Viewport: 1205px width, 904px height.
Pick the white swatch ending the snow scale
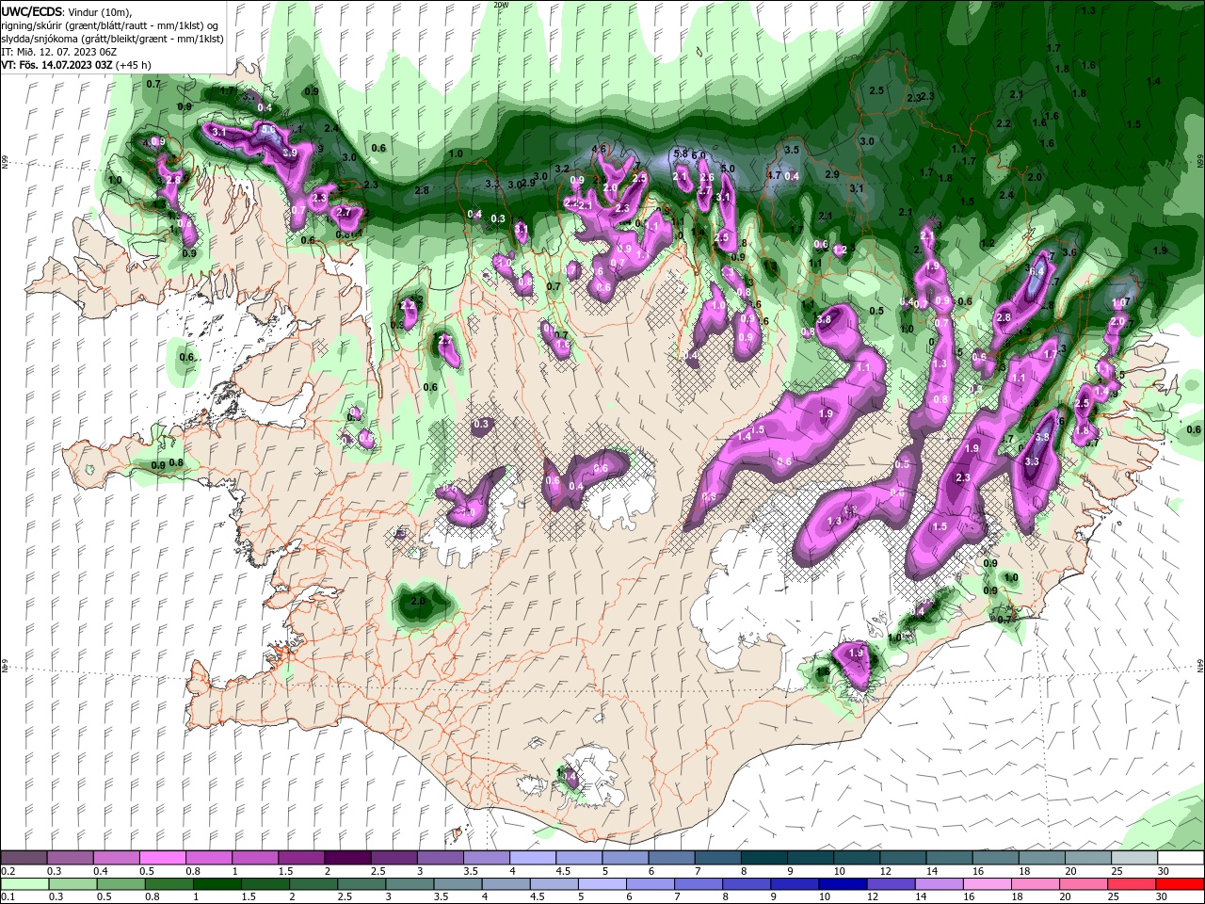click(1181, 858)
